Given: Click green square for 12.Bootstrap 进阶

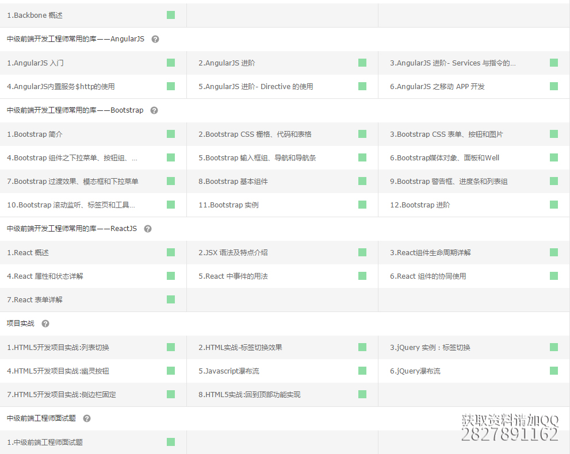Looking at the screenshot, I should [x=554, y=205].
